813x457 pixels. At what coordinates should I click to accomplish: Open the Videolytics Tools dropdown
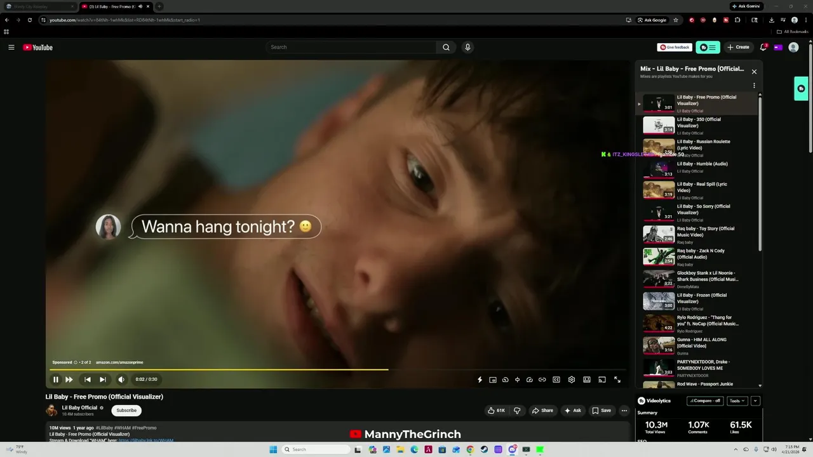pos(737,401)
